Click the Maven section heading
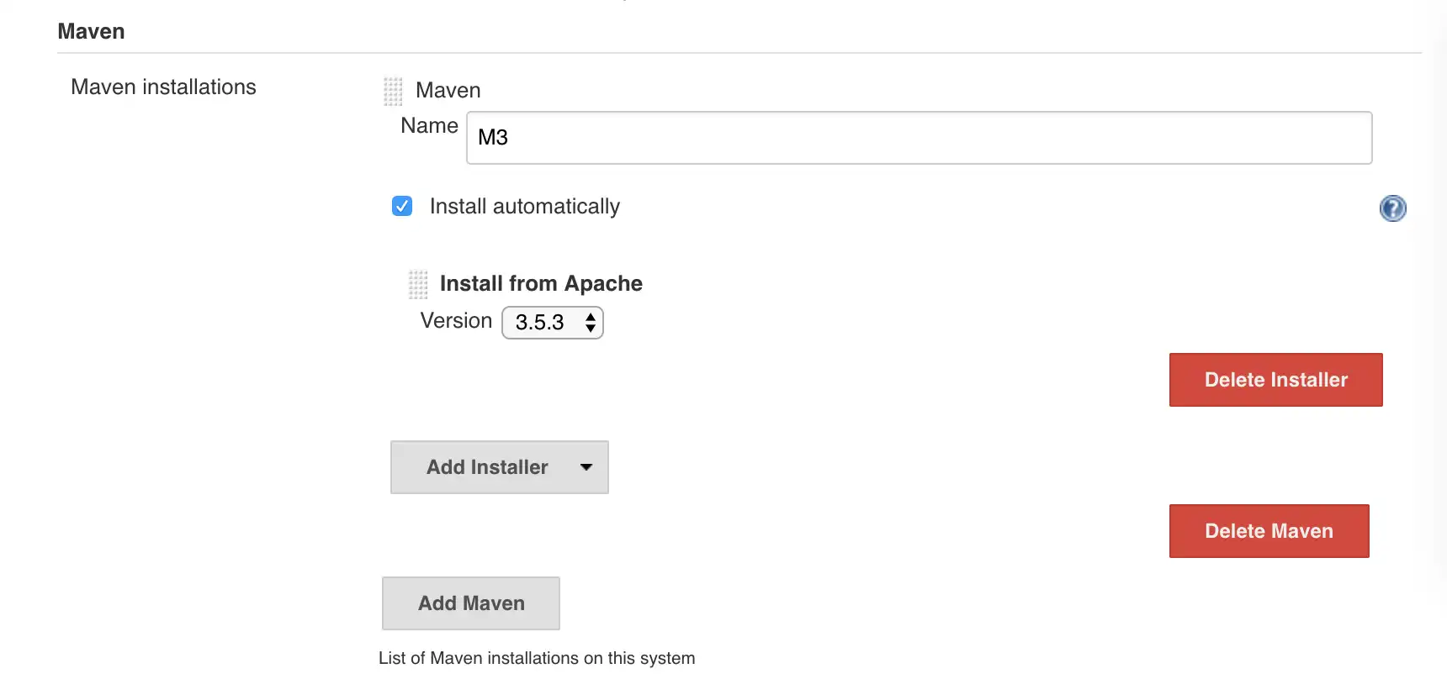 tap(91, 31)
